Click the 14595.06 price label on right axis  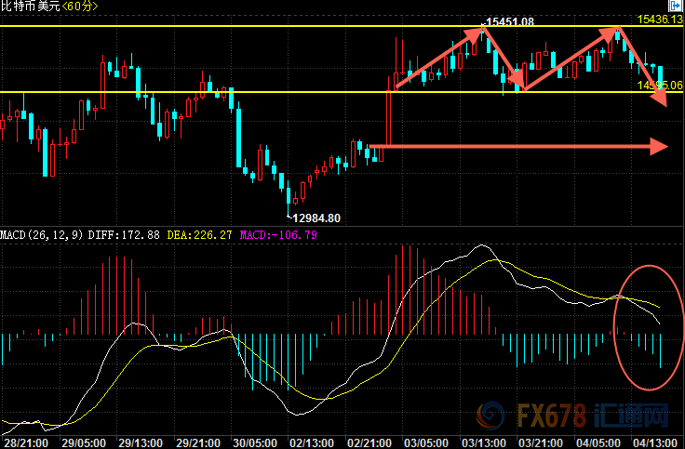pyautogui.click(x=660, y=85)
